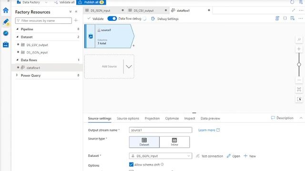Click the source1 dataset icon on canvas

91,36
